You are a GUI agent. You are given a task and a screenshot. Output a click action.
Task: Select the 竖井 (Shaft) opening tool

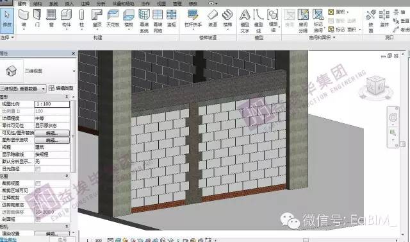384,19
